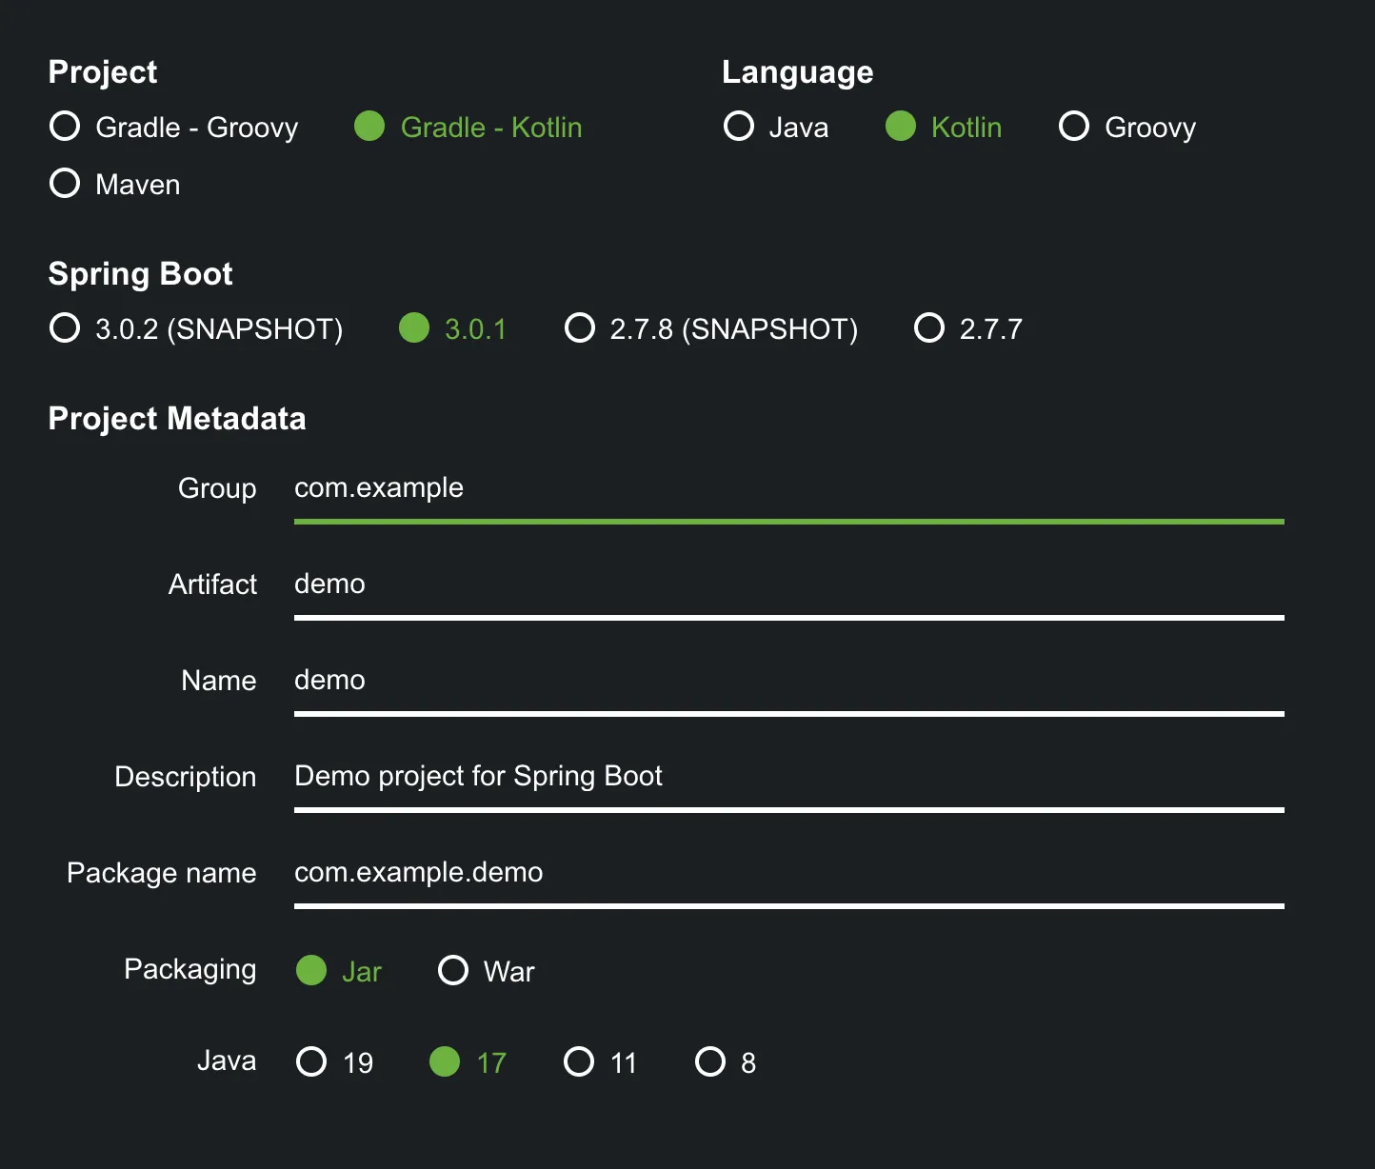1375x1169 pixels.
Task: Choose Spring Boot version 3.0.1
Action: tap(414, 328)
